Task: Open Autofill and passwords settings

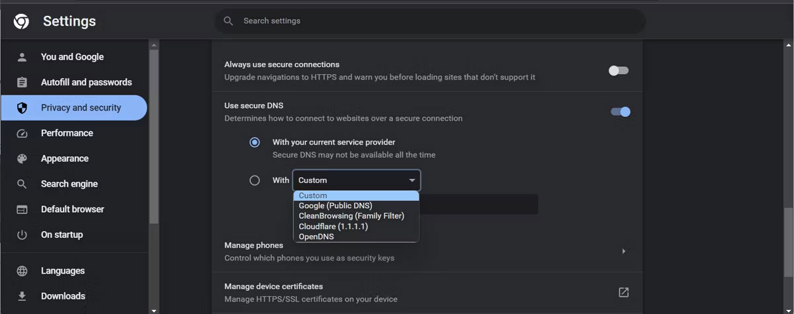Action: click(x=74, y=82)
